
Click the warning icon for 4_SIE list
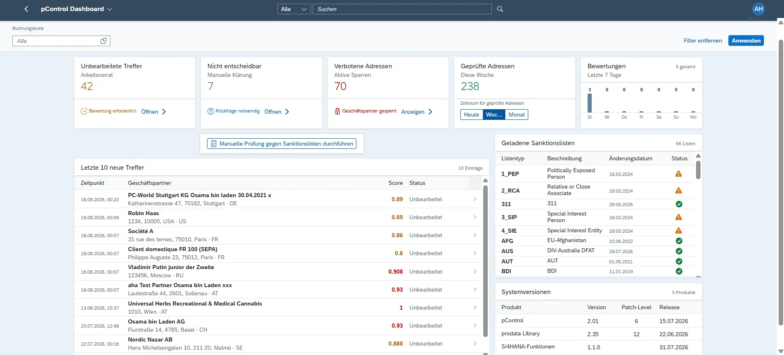click(x=678, y=231)
